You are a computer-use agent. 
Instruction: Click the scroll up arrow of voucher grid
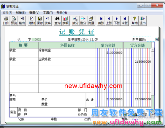153,50
